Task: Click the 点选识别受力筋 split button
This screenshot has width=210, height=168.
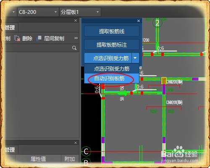Action: [x=108, y=58]
